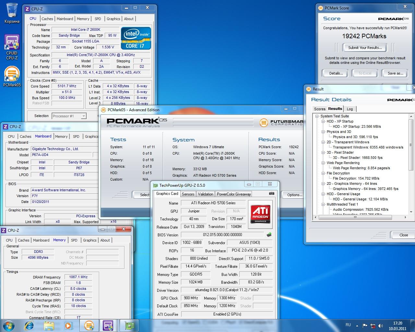Open Windows Explorer from the taskbar
Image resolution: width=415 pixels, height=332 pixels.
49,325
